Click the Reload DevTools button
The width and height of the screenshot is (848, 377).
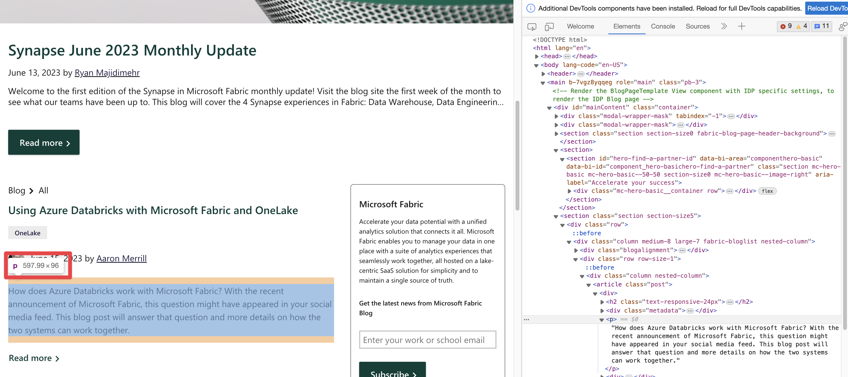click(x=826, y=8)
